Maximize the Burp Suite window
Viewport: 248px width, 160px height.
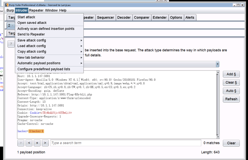(238, 5)
